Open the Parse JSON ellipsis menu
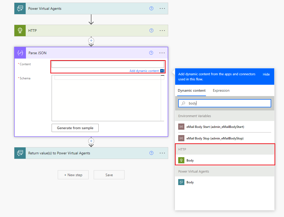284x217 pixels. coord(162,53)
